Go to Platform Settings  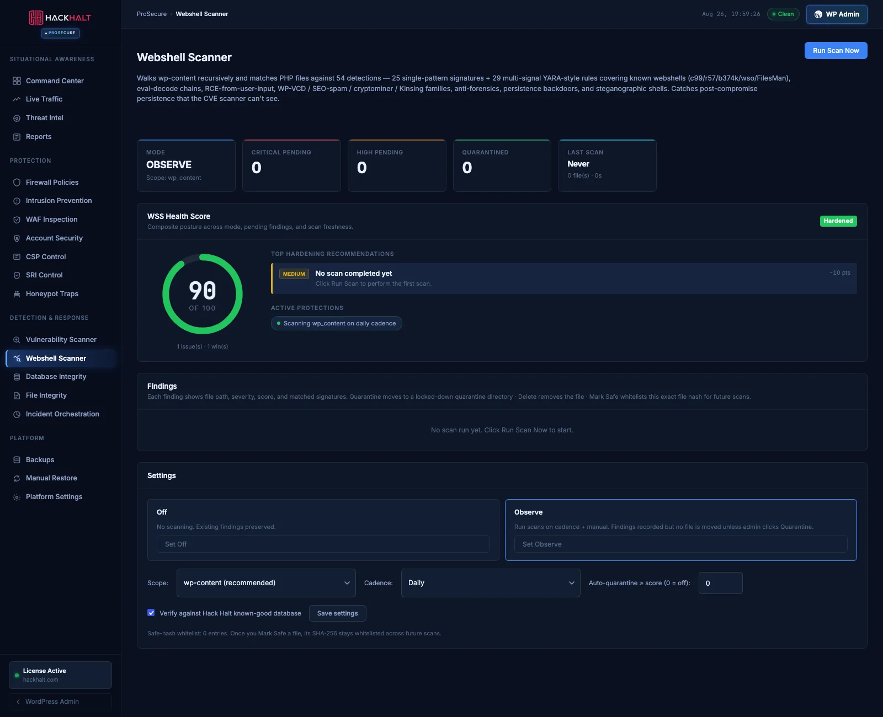[61, 497]
